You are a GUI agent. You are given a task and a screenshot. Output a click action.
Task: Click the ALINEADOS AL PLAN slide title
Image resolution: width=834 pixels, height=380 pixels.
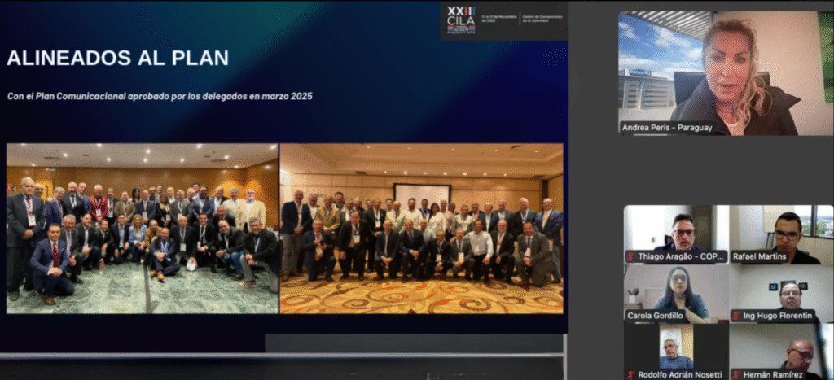click(117, 58)
